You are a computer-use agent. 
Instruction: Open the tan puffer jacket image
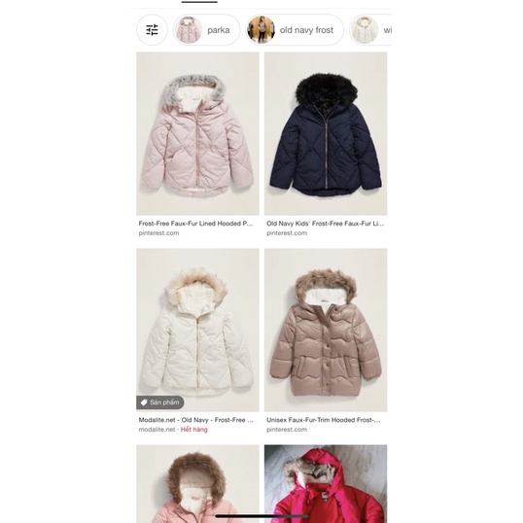[x=326, y=330]
